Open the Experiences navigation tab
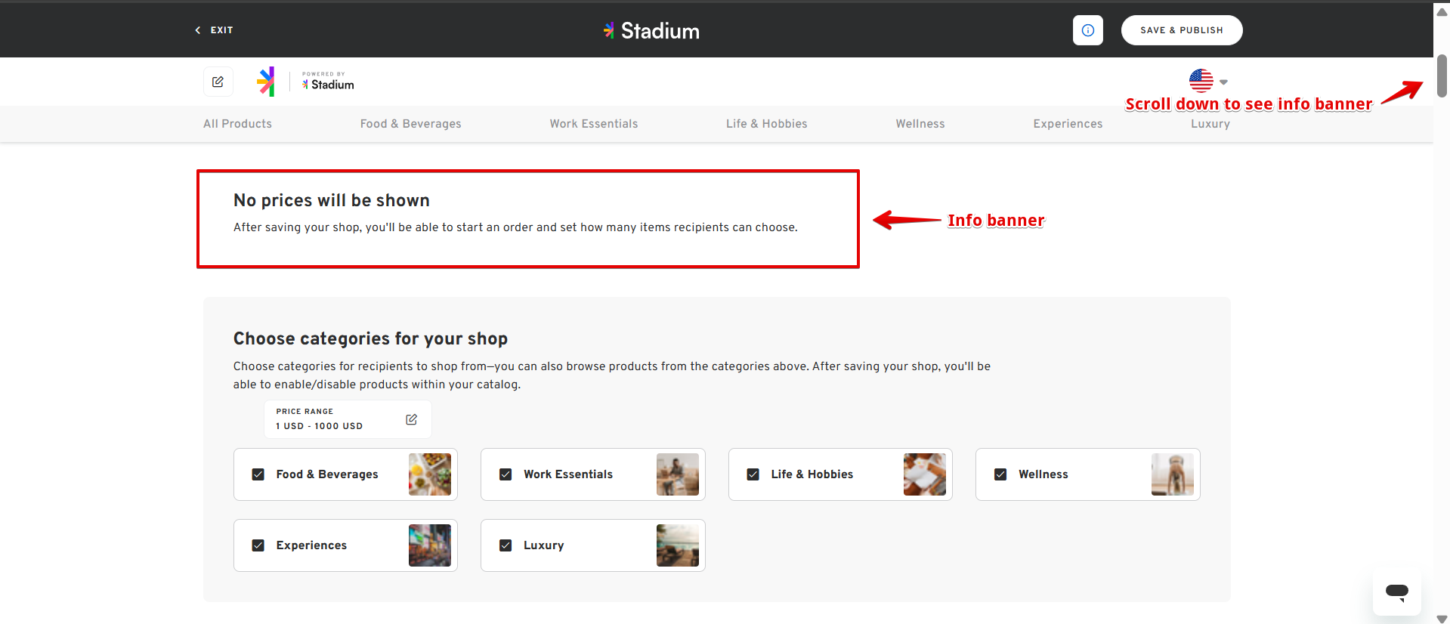This screenshot has height=624, width=1450. click(x=1067, y=124)
